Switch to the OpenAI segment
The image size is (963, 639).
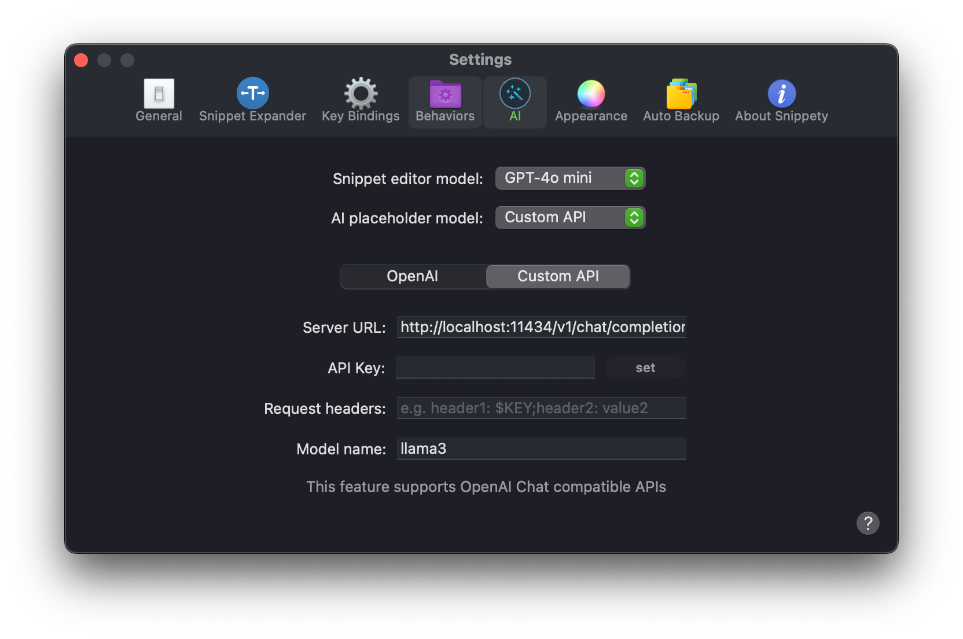pos(413,277)
